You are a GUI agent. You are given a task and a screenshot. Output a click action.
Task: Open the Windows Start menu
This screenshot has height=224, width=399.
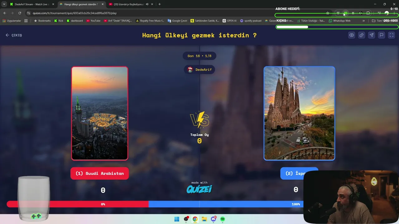(x=177, y=219)
